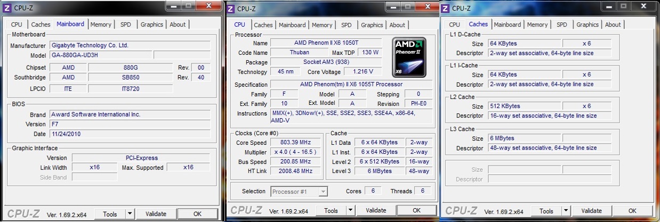Image resolution: width=660 pixels, height=222 pixels.
Task: Open the CPU tab in the right Caches window
Action: pyautogui.click(x=454, y=24)
